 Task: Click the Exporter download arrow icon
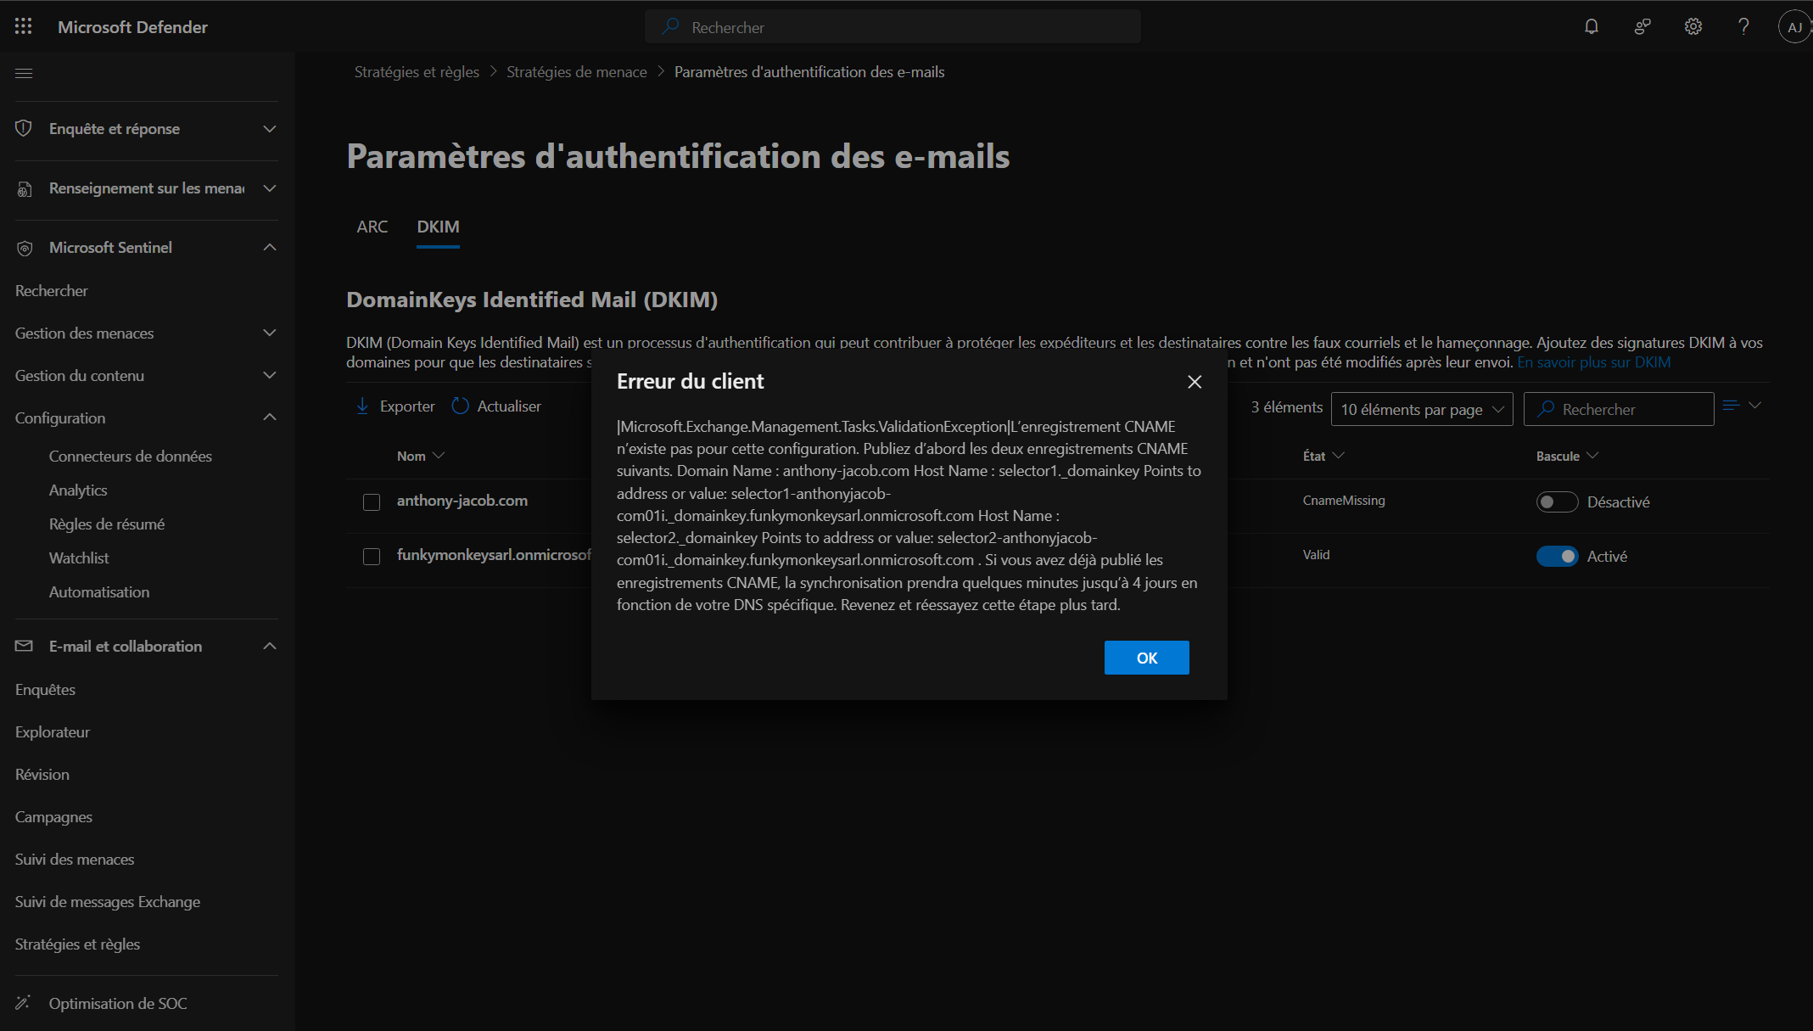tap(362, 406)
